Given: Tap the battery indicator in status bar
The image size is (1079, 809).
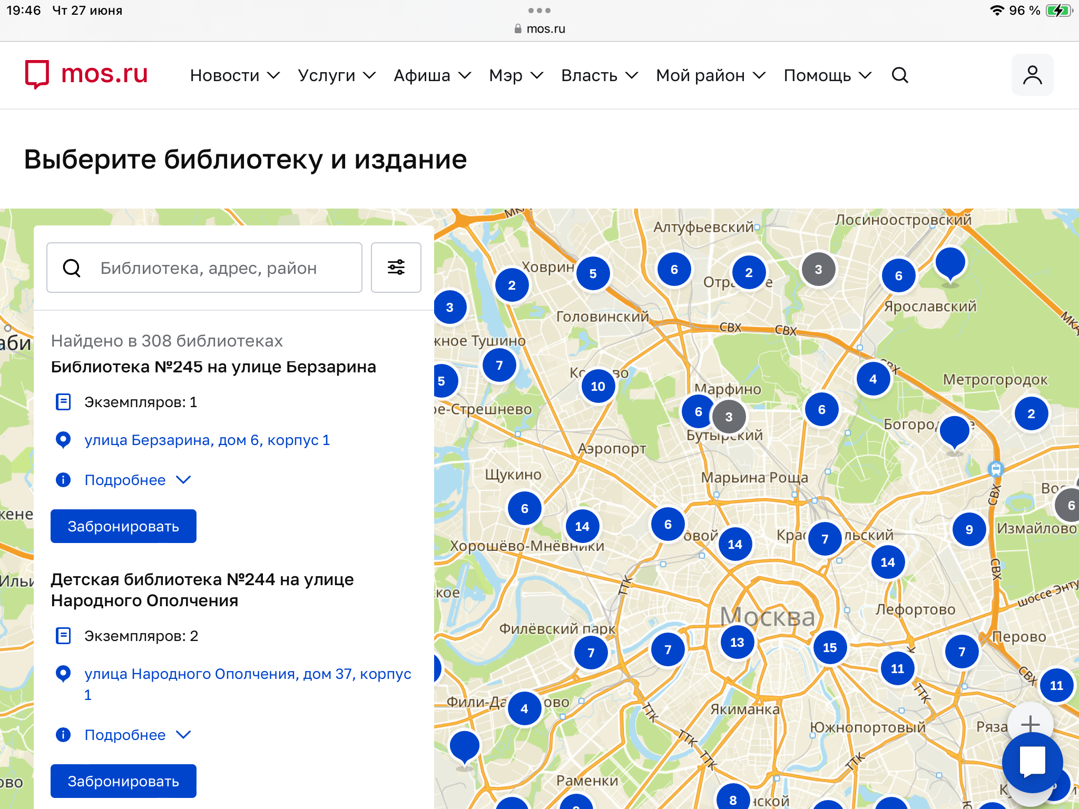Looking at the screenshot, I should tap(1060, 11).
